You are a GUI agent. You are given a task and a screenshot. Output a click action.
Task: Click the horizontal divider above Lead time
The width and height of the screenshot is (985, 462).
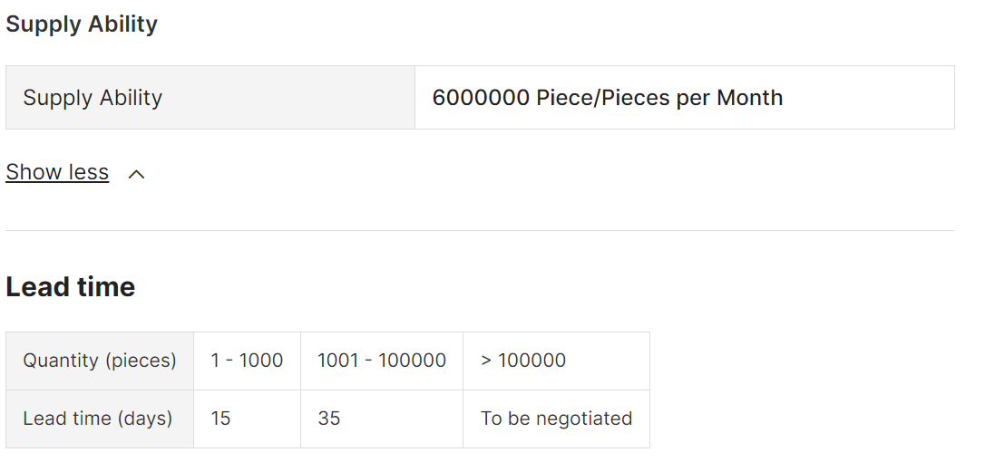tap(480, 230)
